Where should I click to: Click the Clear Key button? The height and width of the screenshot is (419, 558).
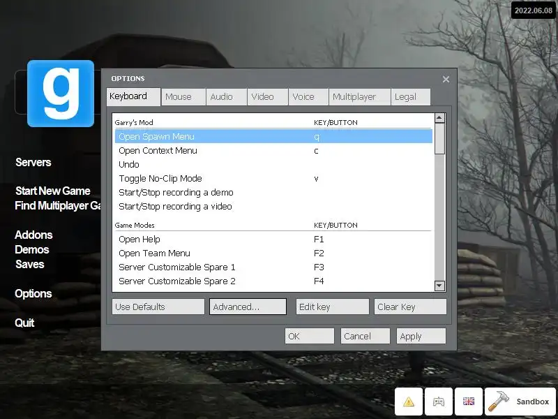[410, 307]
